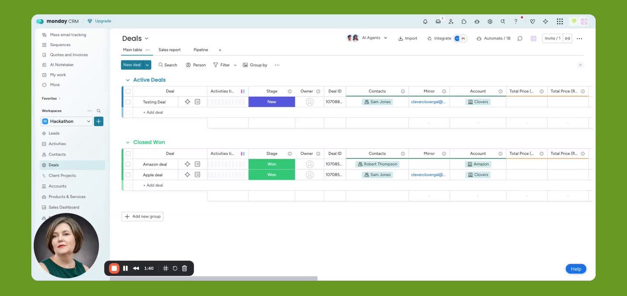Collapse the board header with up chevron
627x296 pixels.
pyautogui.click(x=580, y=65)
